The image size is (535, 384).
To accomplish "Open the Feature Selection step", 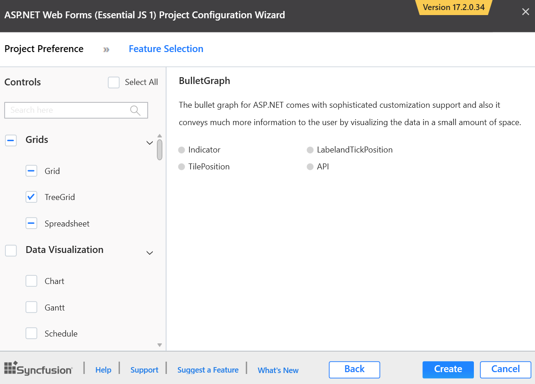I will [166, 49].
